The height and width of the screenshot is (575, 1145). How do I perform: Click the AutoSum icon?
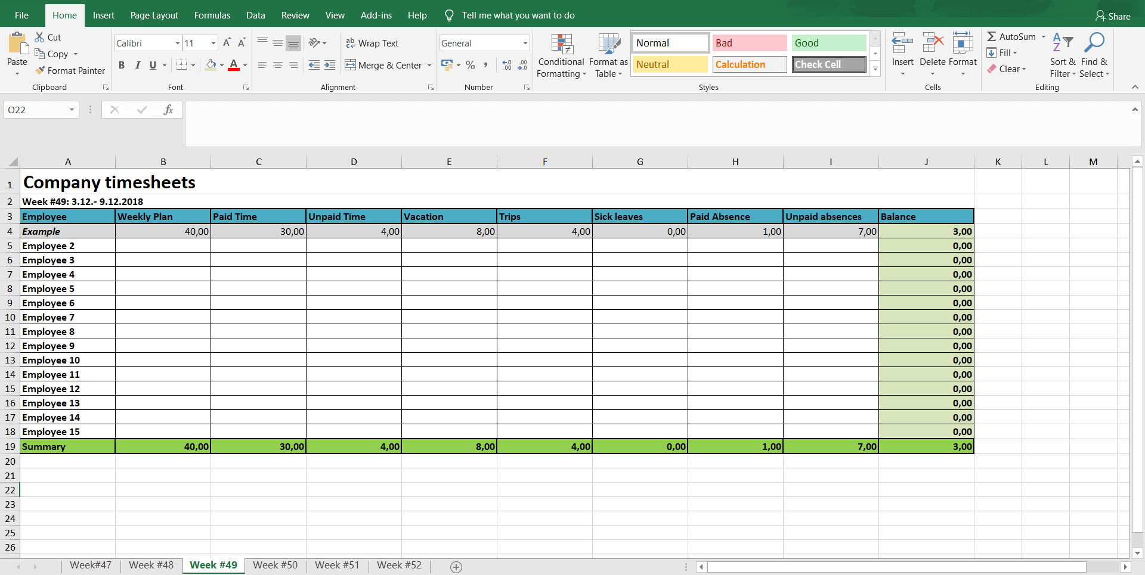pos(992,36)
